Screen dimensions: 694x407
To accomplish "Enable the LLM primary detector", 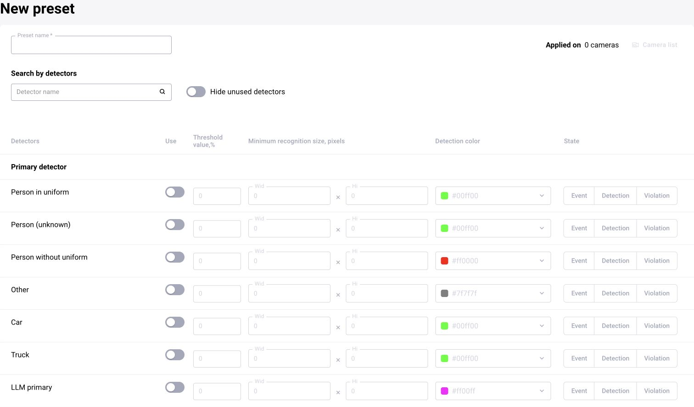I will (175, 387).
